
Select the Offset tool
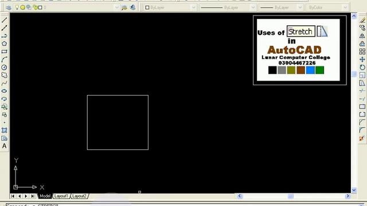coord(362,43)
